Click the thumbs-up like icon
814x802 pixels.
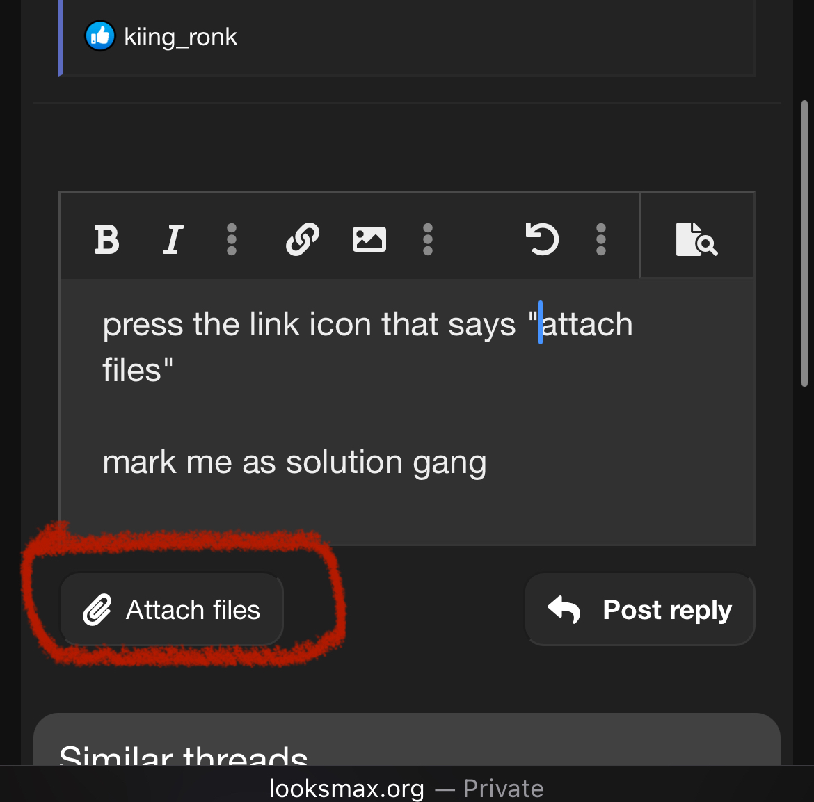[x=99, y=36]
